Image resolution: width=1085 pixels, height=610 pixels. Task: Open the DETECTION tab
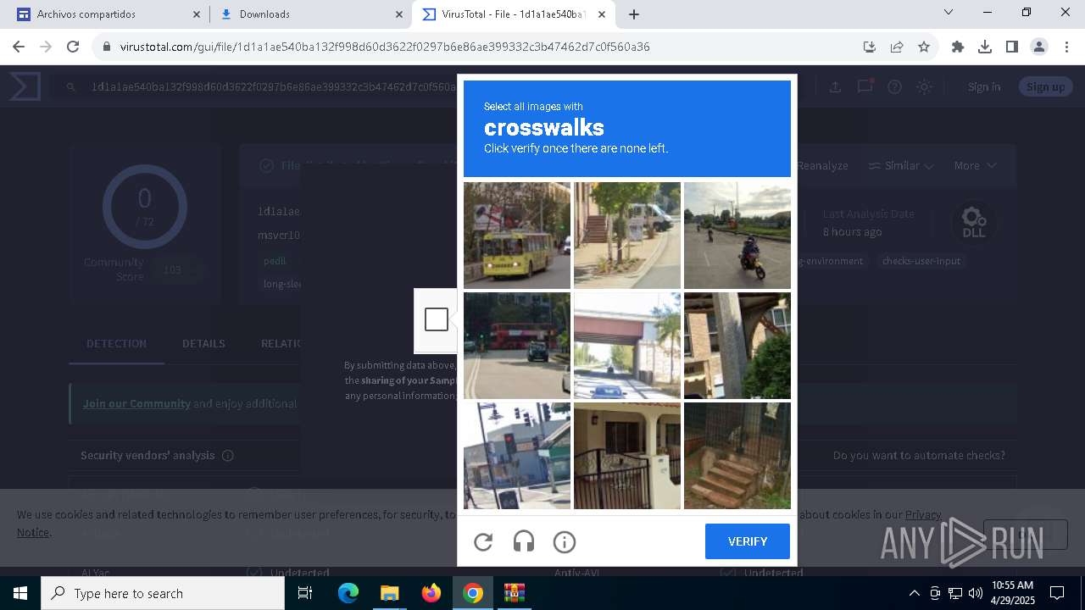[x=116, y=343]
